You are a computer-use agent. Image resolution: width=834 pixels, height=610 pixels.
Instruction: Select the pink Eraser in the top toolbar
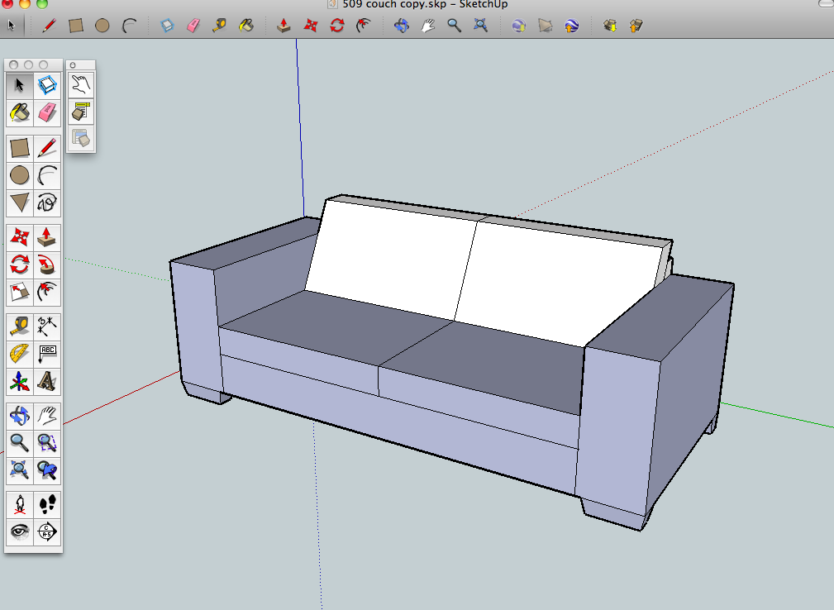(193, 26)
